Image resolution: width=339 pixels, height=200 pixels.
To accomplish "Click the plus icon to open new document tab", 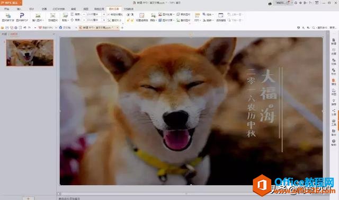I will [122, 28].
